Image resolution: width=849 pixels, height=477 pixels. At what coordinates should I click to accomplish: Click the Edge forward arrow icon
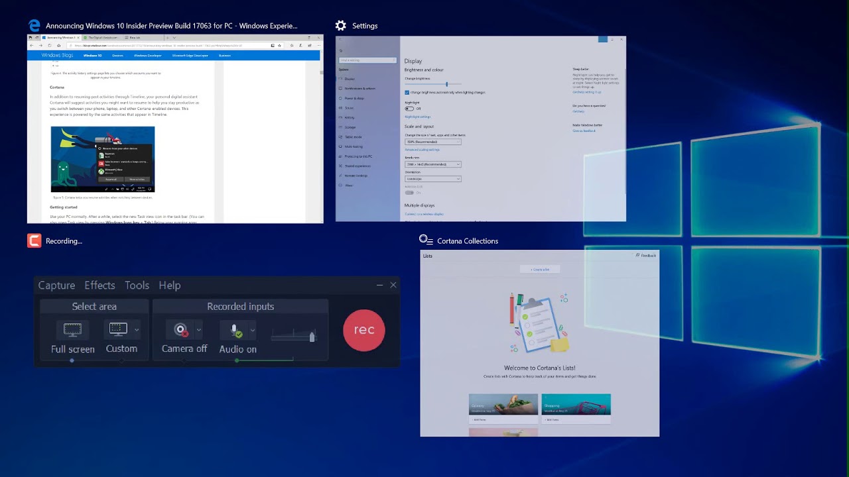click(x=40, y=45)
